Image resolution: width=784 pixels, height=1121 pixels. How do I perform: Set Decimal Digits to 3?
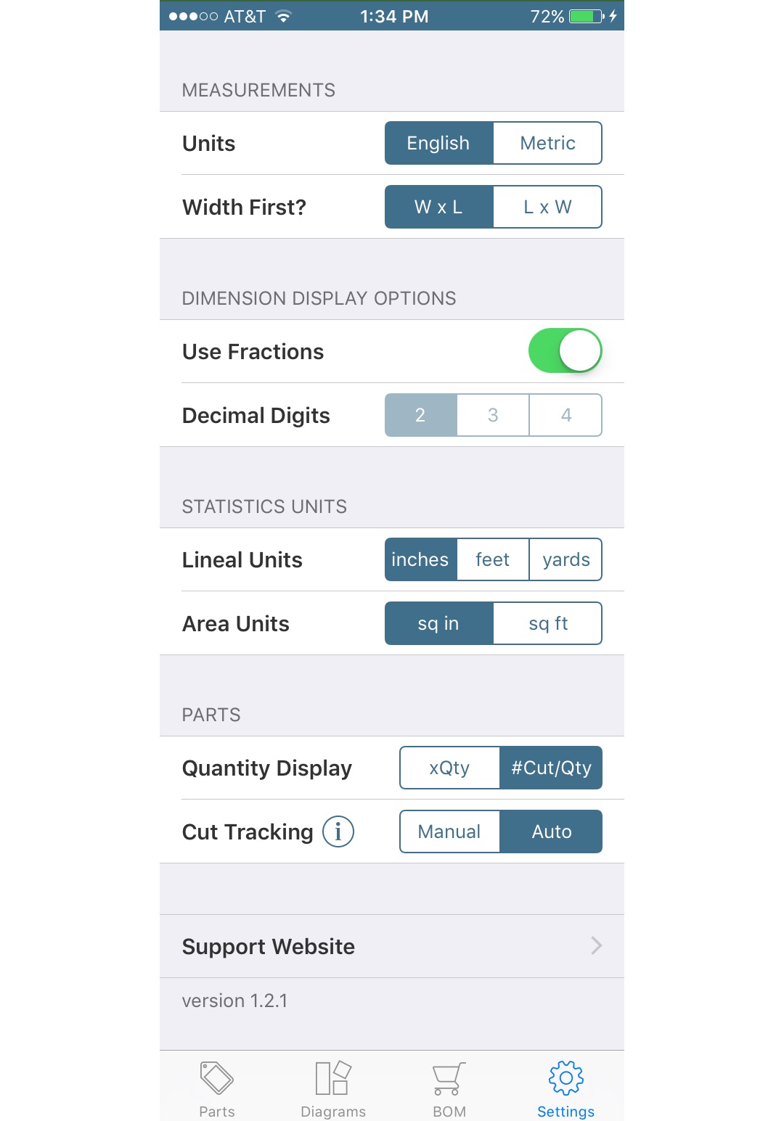pyautogui.click(x=493, y=415)
